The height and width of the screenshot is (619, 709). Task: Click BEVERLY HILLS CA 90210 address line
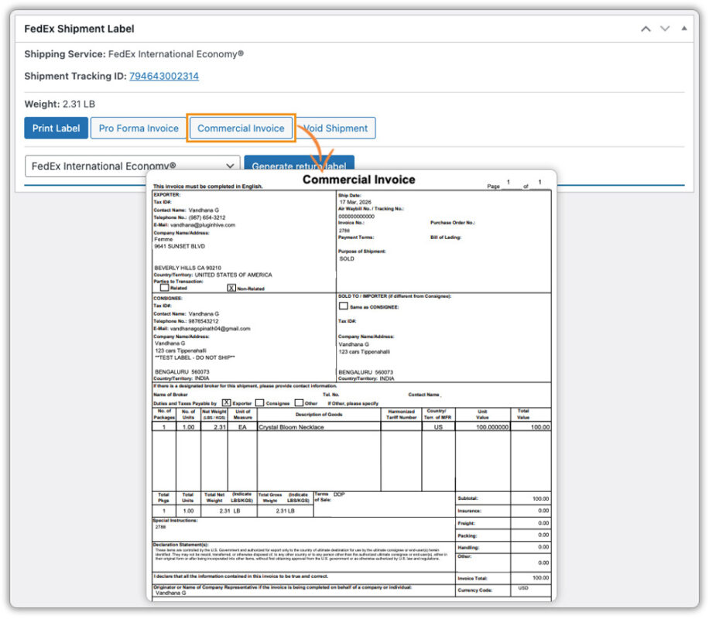[x=187, y=268]
